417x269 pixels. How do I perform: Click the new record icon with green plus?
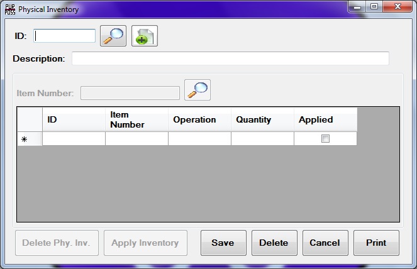click(145, 36)
